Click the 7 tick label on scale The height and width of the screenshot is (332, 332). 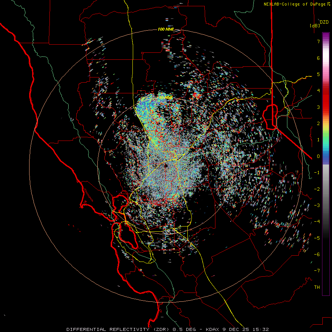[x=318, y=41]
